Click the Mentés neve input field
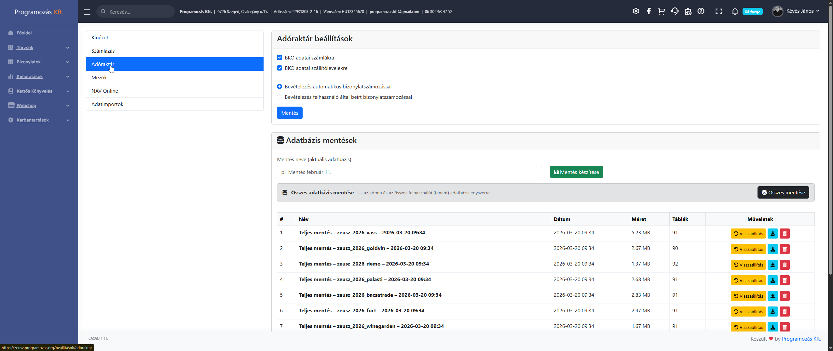833x351 pixels. click(409, 172)
